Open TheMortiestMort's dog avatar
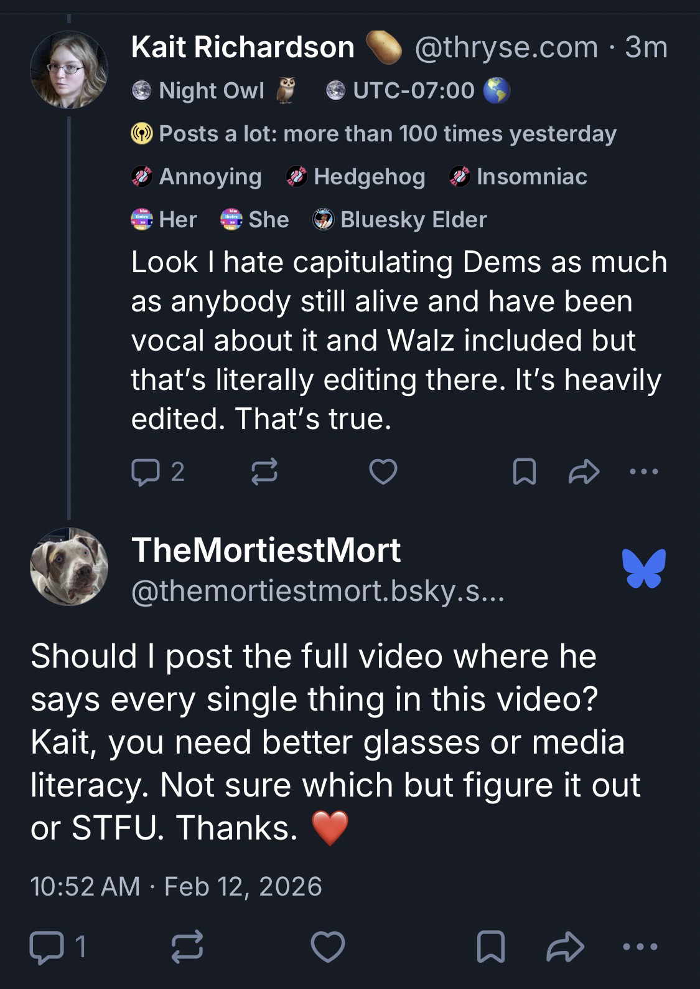 pos(69,567)
